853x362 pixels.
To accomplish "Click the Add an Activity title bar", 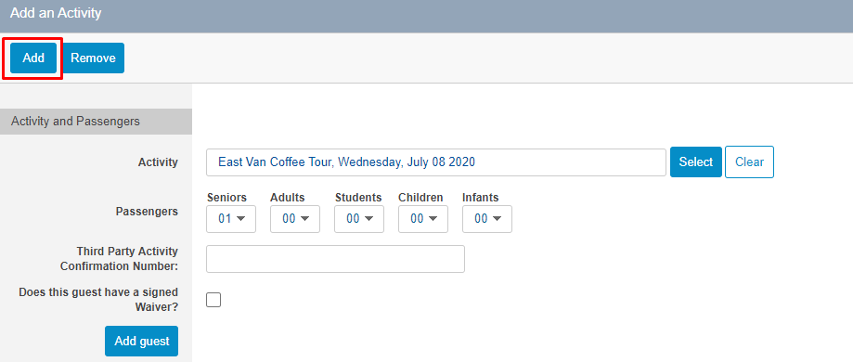I will [427, 14].
